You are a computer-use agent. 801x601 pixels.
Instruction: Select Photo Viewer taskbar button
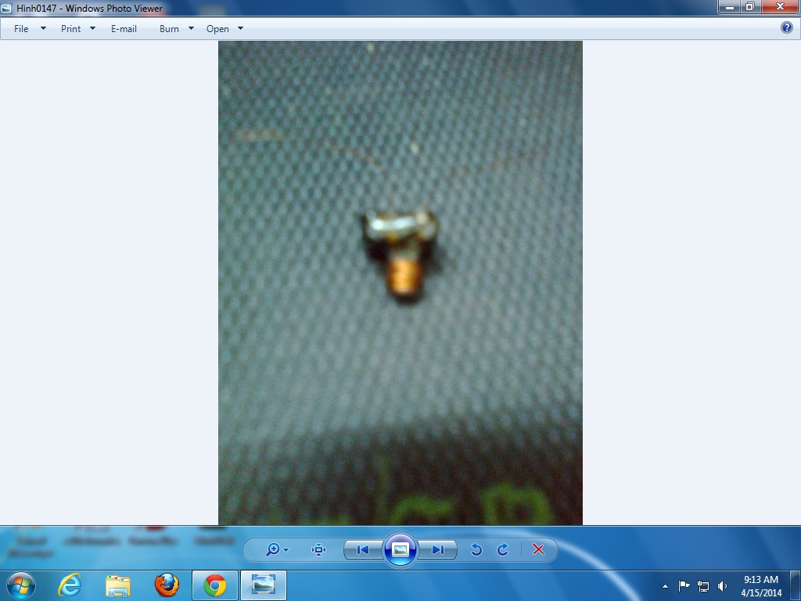[x=263, y=585]
